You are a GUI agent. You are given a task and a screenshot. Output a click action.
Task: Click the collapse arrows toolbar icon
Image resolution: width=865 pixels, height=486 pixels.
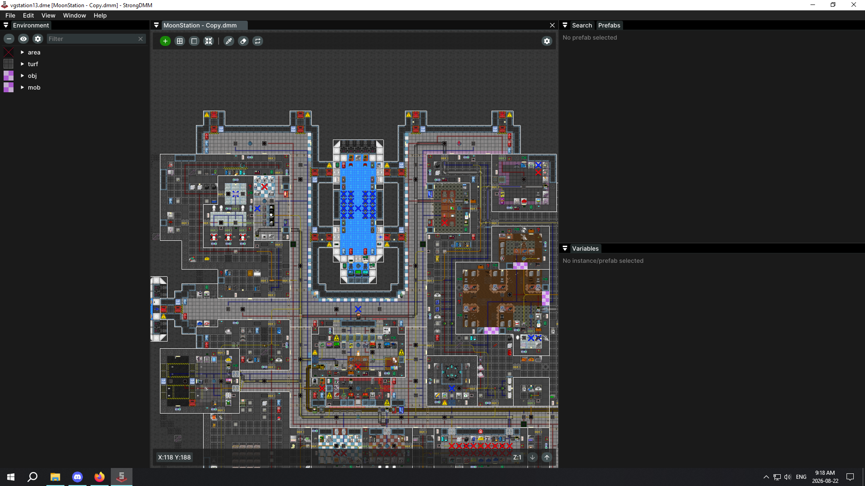click(209, 41)
